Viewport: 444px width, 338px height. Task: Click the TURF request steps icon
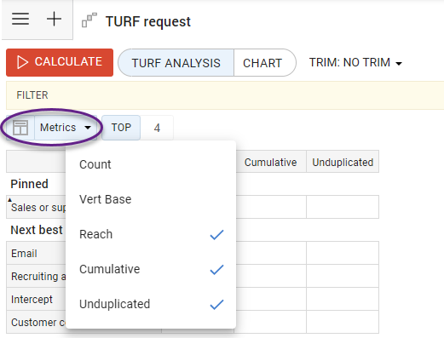click(x=89, y=20)
